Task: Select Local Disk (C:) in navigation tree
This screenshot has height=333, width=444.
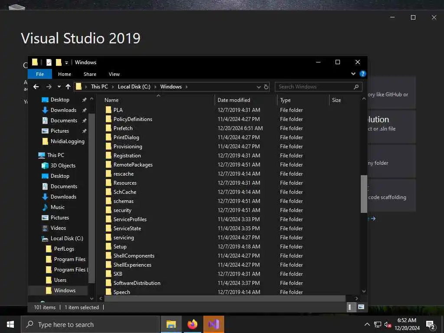Action: (66, 238)
